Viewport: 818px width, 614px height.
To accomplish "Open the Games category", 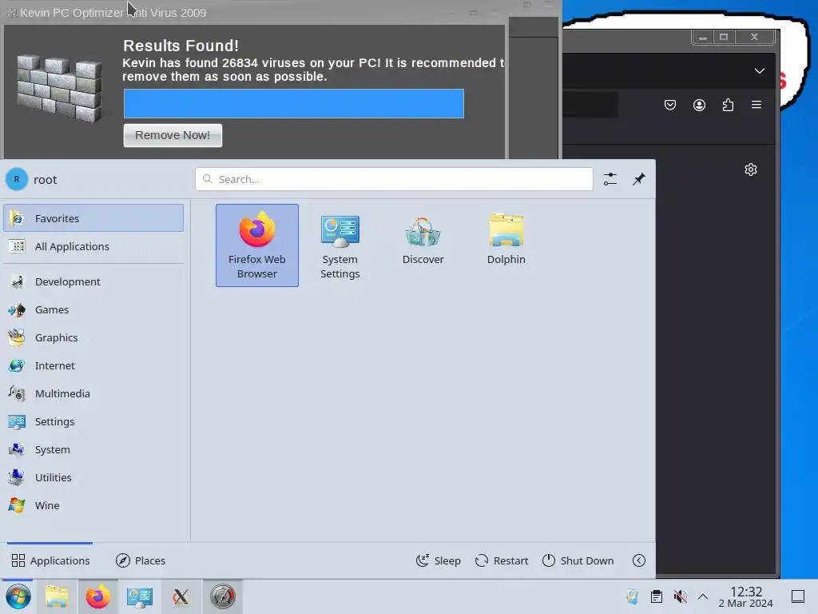I will (x=93, y=309).
